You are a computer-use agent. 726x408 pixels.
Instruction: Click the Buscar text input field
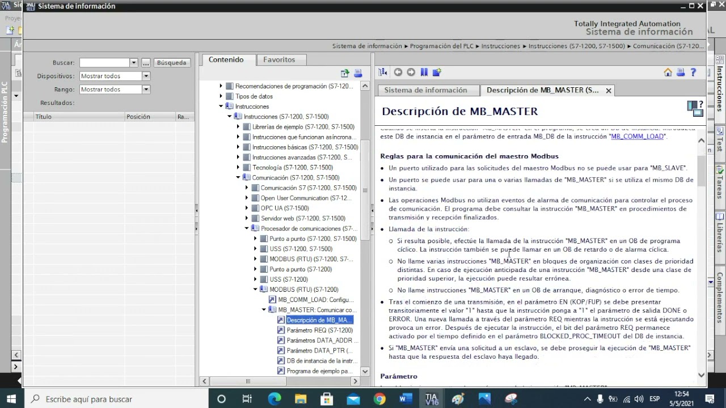(x=105, y=62)
